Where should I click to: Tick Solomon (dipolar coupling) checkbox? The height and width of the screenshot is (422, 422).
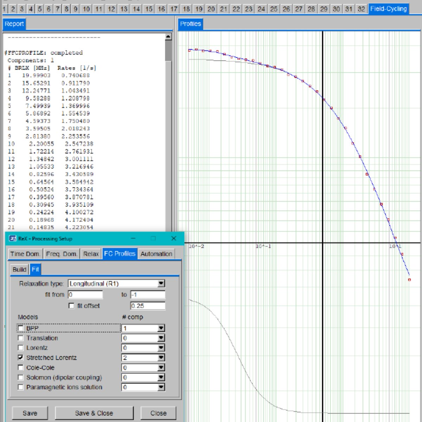click(21, 377)
